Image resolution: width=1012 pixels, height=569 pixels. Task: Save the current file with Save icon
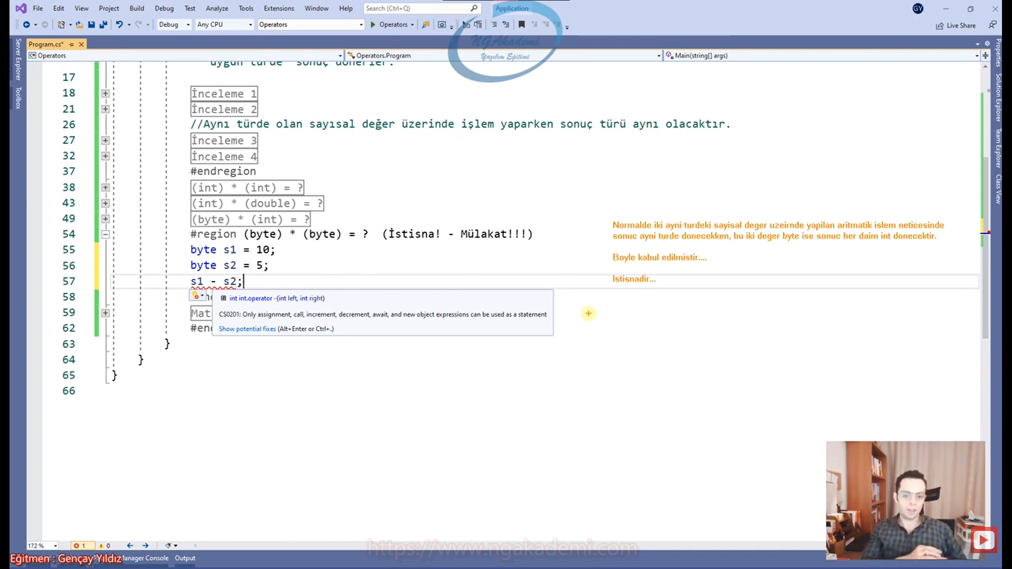pos(92,25)
